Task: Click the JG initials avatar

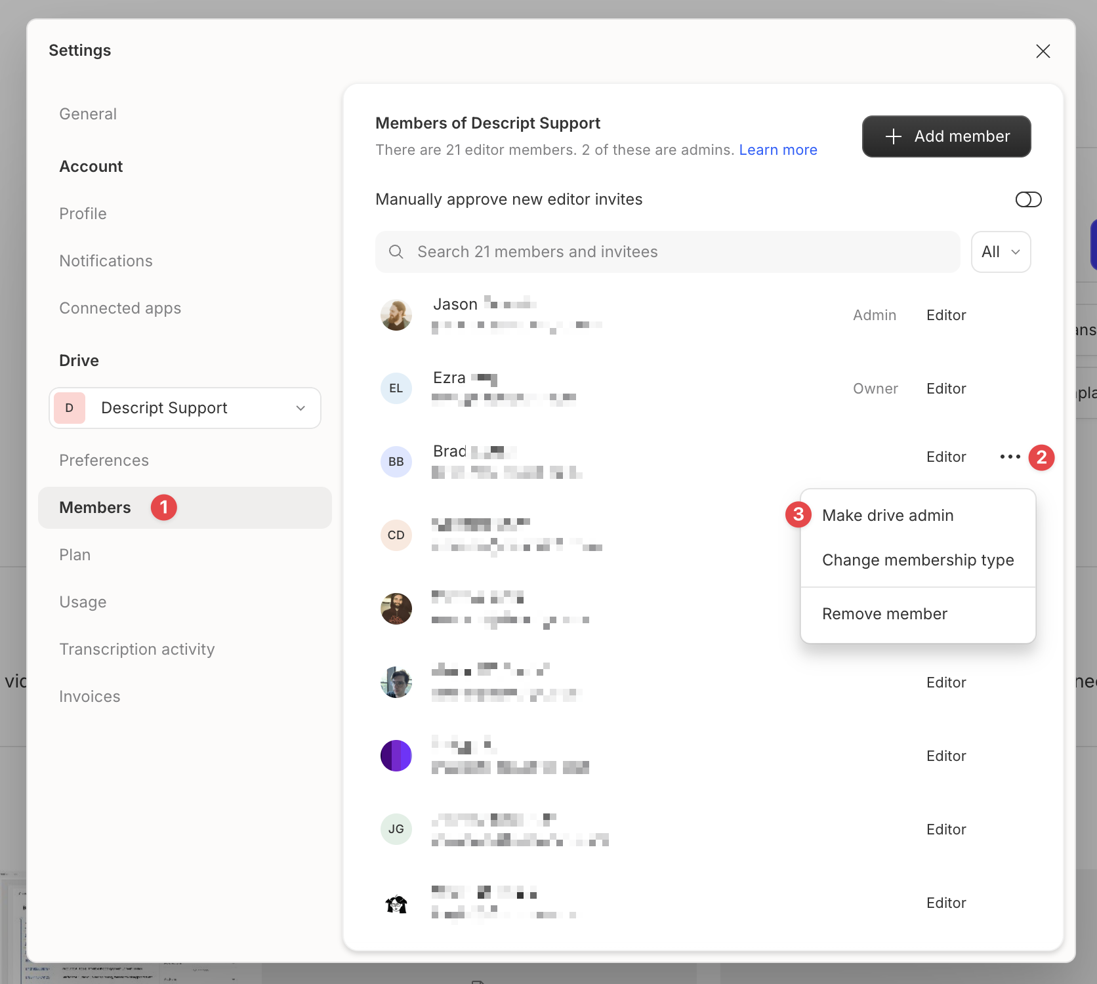Action: tap(396, 829)
